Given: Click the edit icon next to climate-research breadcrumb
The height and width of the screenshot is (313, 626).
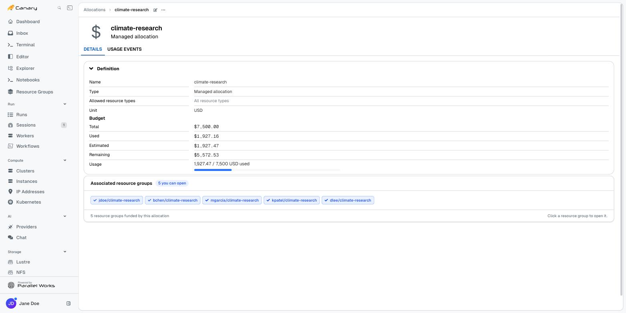Looking at the screenshot, I should point(155,10).
